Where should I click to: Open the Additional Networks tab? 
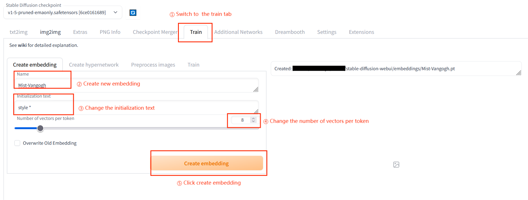tap(238, 32)
